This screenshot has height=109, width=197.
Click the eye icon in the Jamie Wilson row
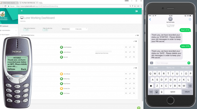126,52
